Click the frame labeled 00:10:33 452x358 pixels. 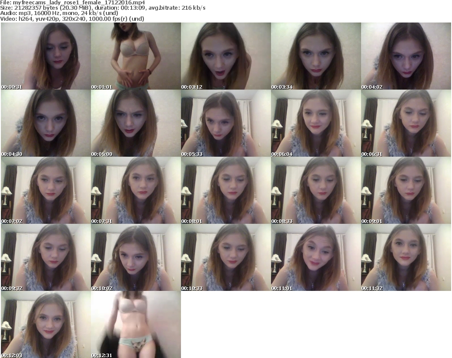point(226,257)
